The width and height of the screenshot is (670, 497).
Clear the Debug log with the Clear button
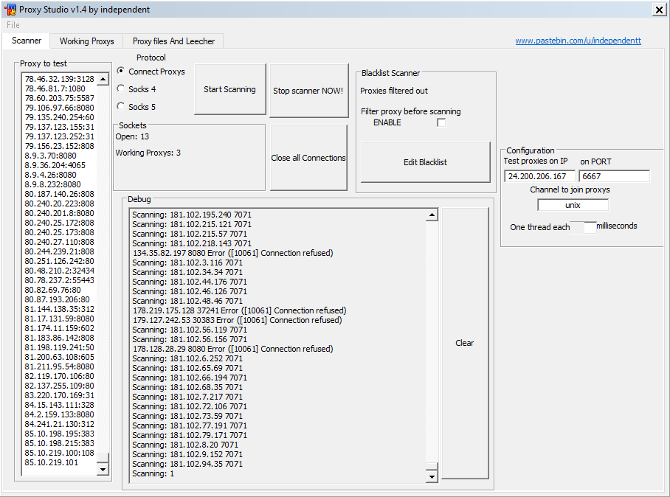465,343
